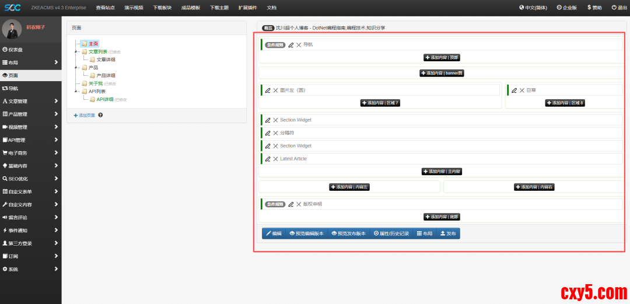Click 添加内容 | 区域 7 button

380,103
